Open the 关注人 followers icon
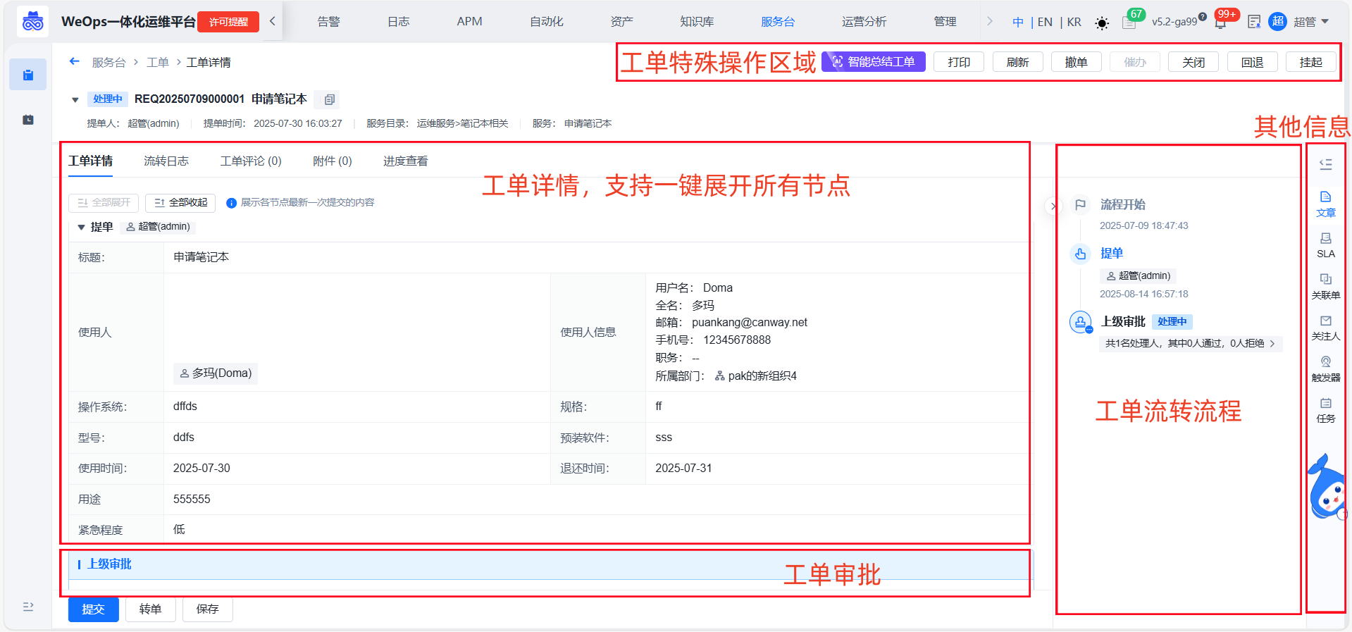 [x=1325, y=327]
